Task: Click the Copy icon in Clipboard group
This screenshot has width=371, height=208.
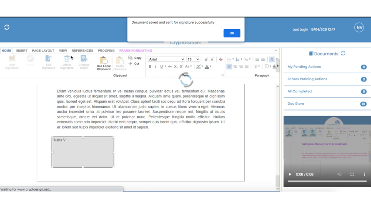Action: (130, 58)
